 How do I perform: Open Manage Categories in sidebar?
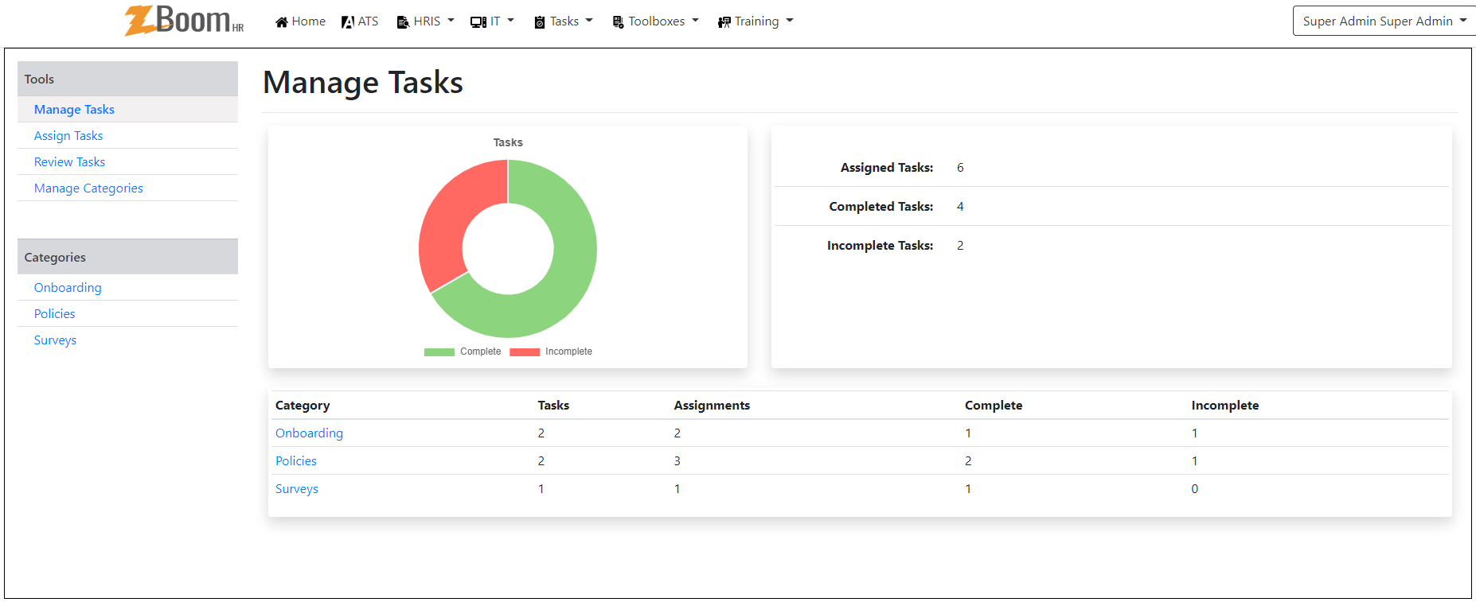[88, 188]
